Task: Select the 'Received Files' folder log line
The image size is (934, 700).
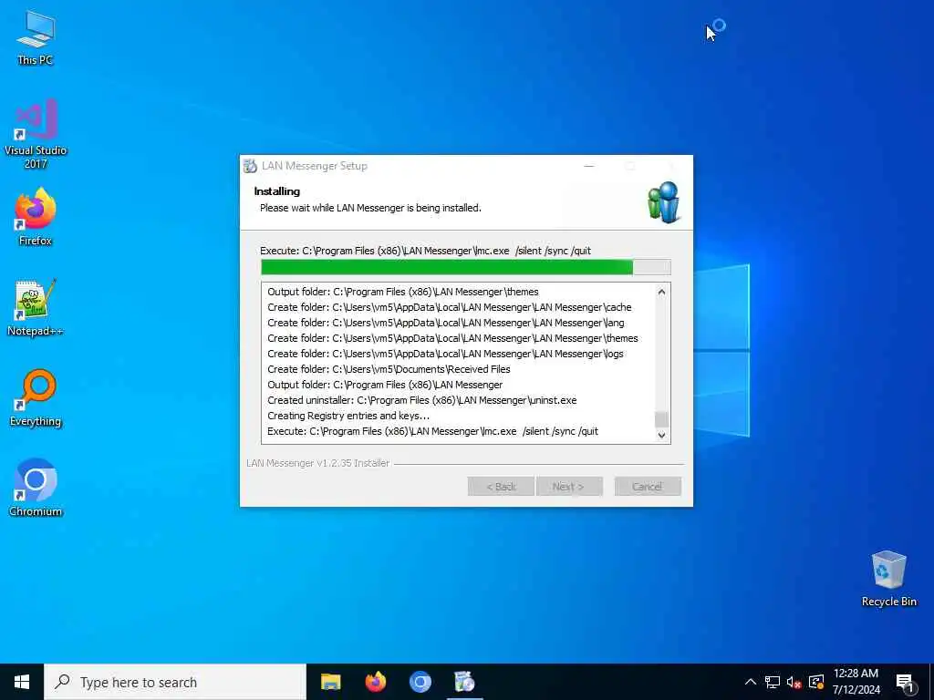Action: click(389, 369)
